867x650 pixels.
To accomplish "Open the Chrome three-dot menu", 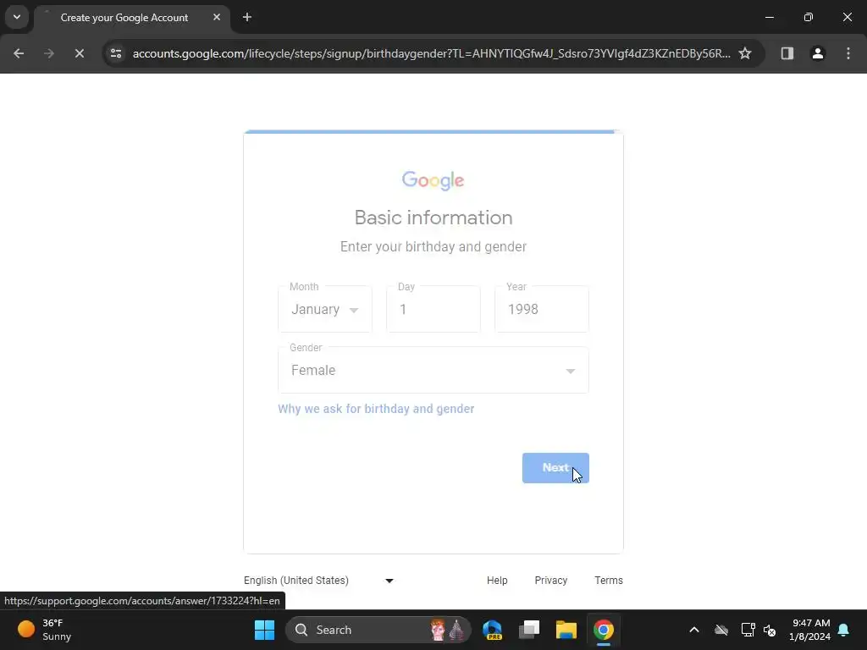I will tap(848, 53).
